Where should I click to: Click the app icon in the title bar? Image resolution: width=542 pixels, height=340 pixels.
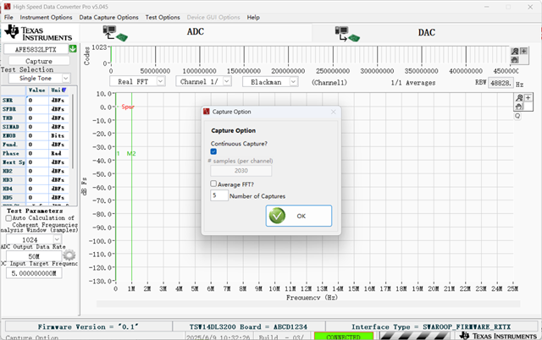8,7
